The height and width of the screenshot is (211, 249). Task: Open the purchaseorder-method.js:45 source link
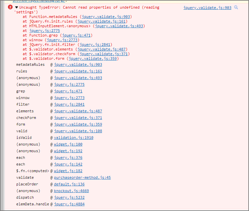[x=83, y=177]
